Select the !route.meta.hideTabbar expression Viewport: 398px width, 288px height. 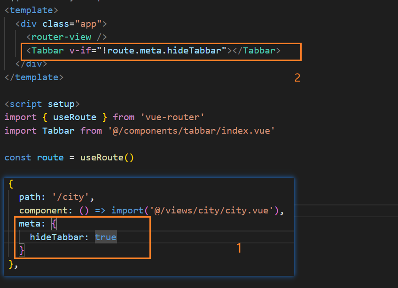click(x=164, y=51)
